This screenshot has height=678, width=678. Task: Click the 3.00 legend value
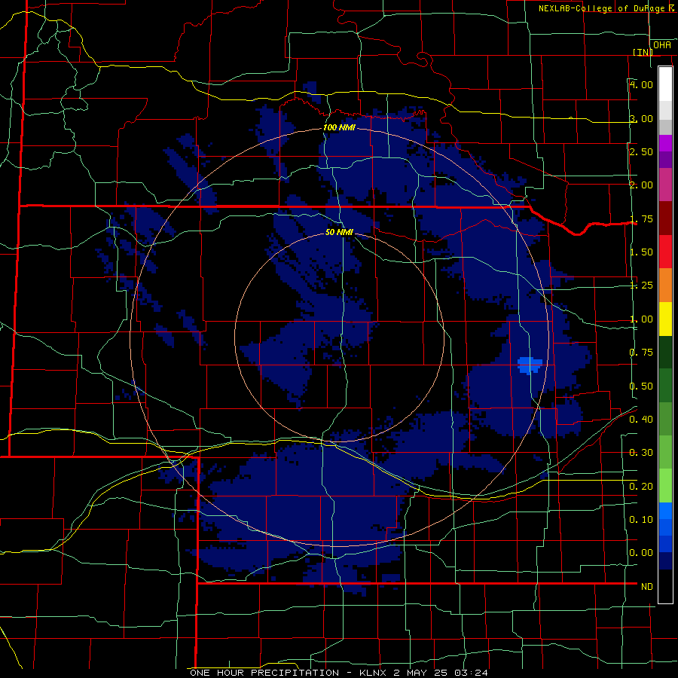(641, 118)
